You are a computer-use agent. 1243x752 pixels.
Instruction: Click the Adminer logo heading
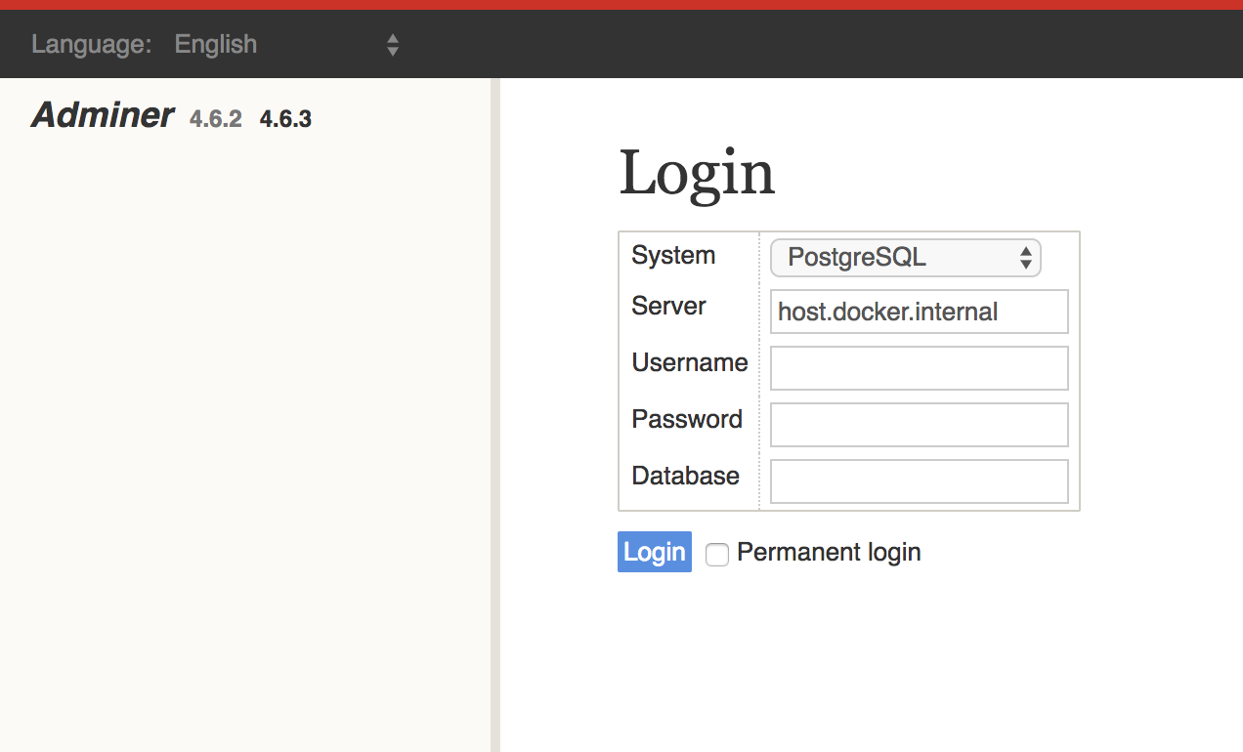tap(102, 115)
